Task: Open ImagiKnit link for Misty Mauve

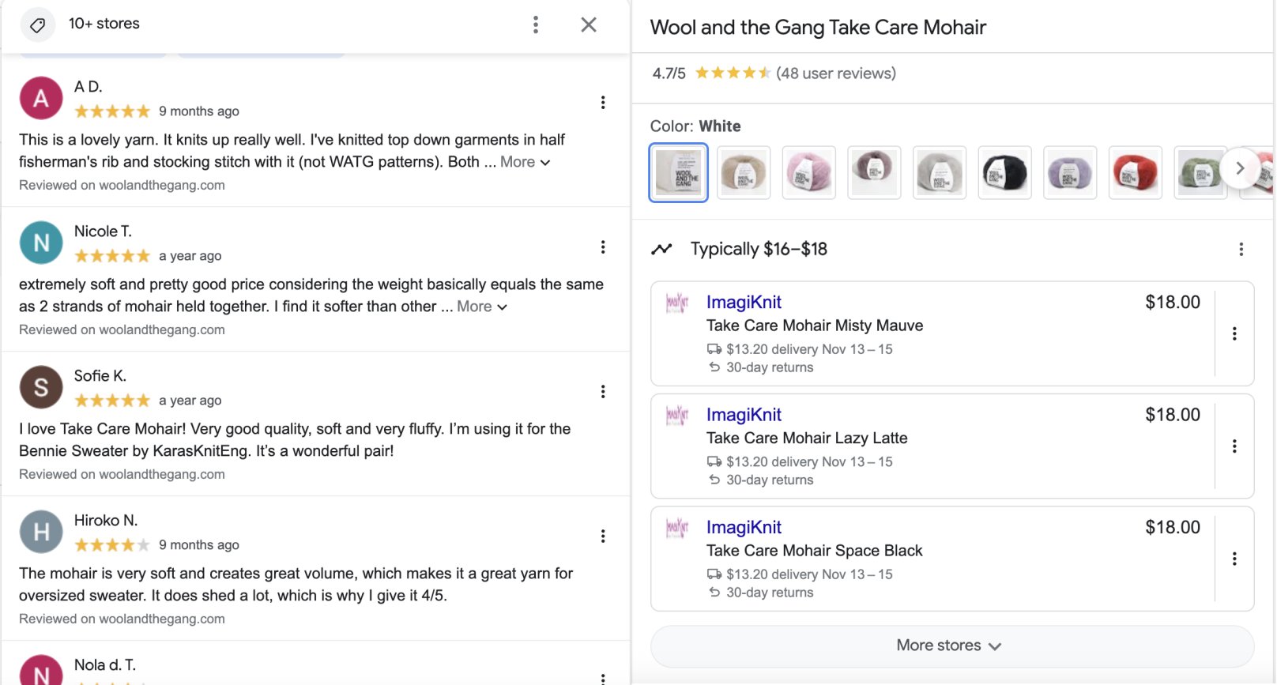Action: pos(744,302)
